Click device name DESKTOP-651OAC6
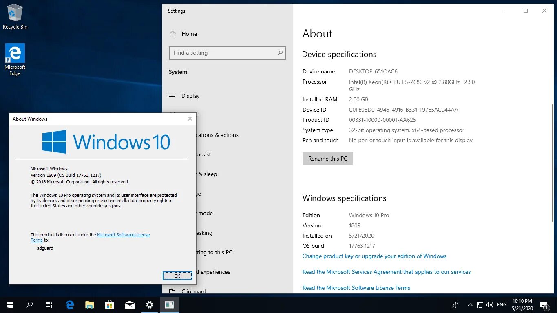 373,71
